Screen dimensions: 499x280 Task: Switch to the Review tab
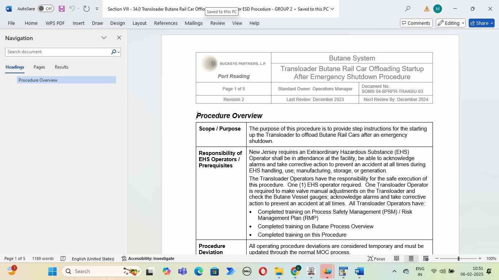point(217,23)
